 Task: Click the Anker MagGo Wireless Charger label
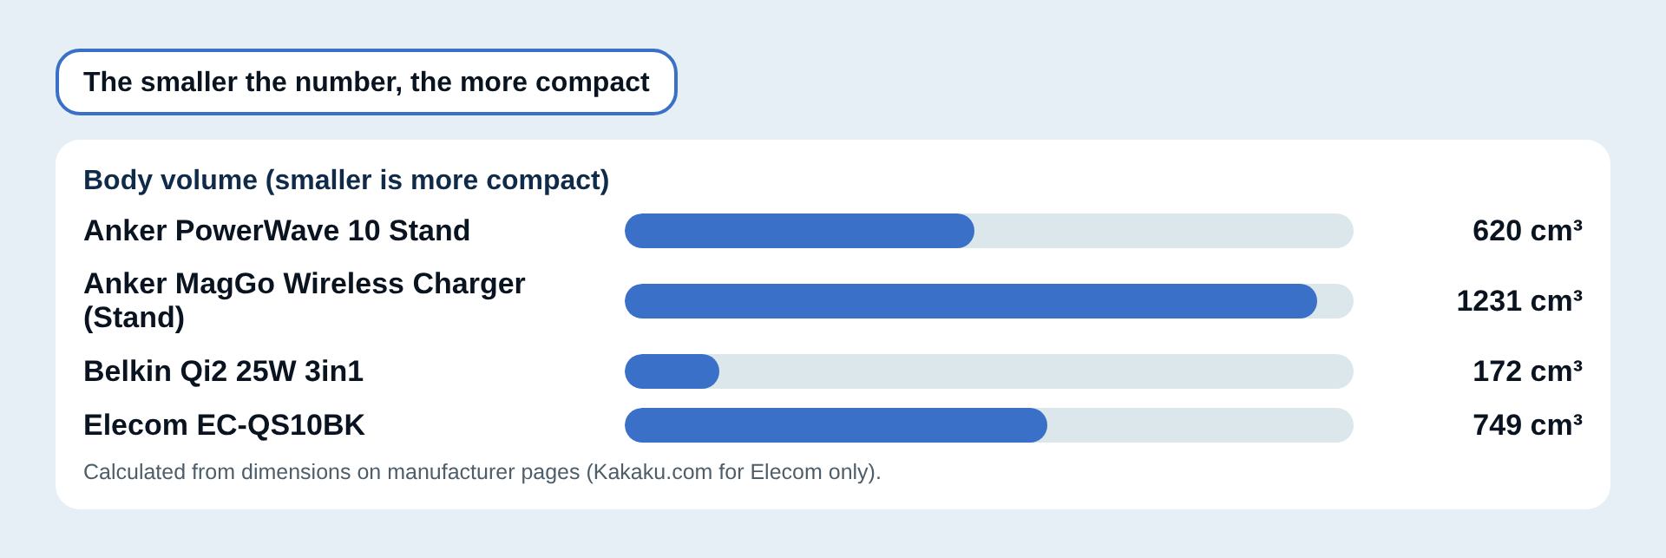click(305, 300)
